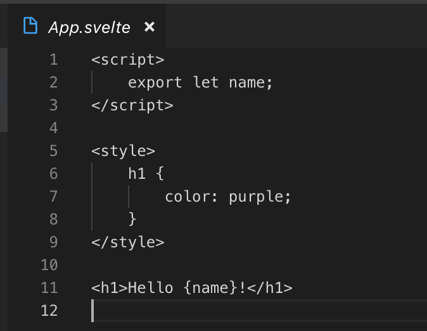Click the 'Hello' text on line 11

click(151, 288)
